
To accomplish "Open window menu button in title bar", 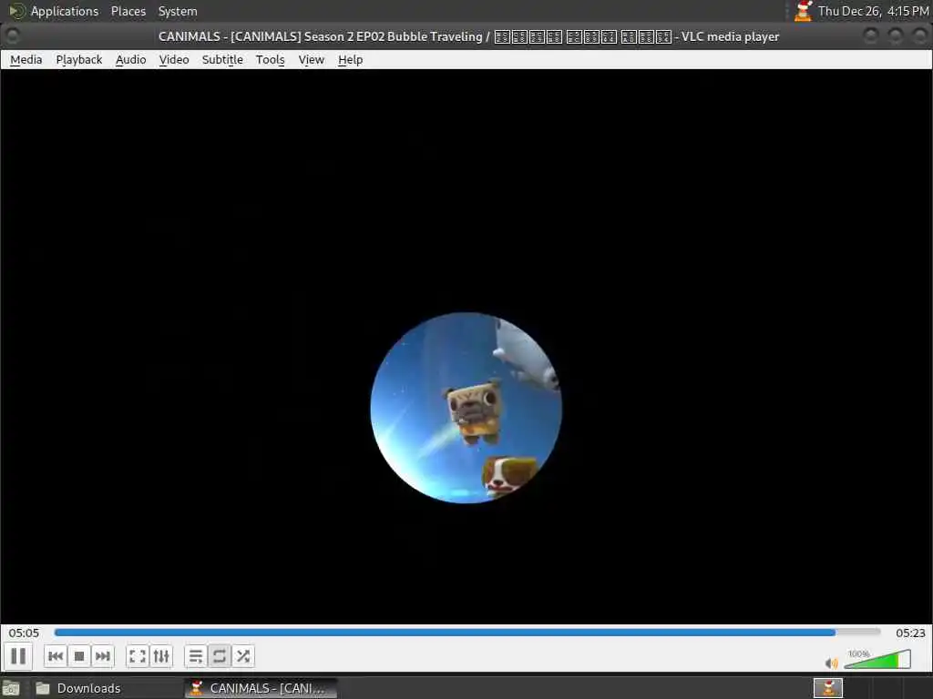I will [x=12, y=36].
